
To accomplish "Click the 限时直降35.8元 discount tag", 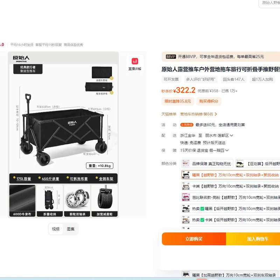I will pyautogui.click(x=178, y=101).
